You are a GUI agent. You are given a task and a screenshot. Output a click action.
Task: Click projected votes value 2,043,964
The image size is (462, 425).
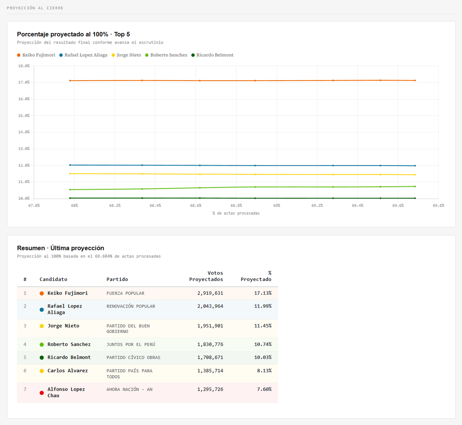210,306
